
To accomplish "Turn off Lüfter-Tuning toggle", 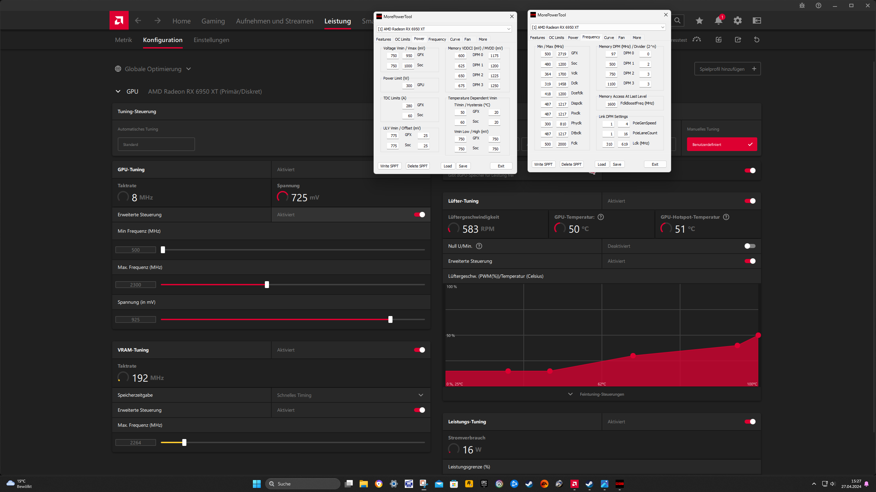I will 750,201.
